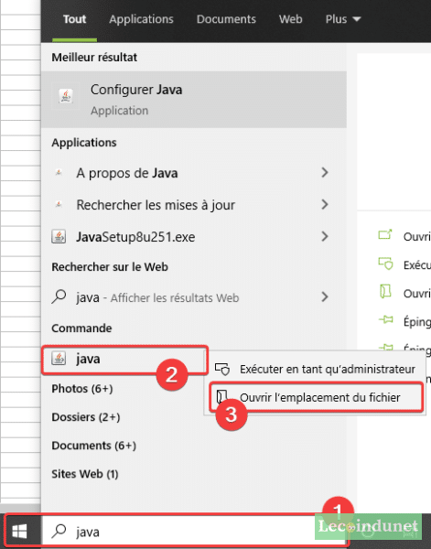Screen dimensions: 431x549
Task: Switch to the Applications tab
Action: [x=141, y=19]
